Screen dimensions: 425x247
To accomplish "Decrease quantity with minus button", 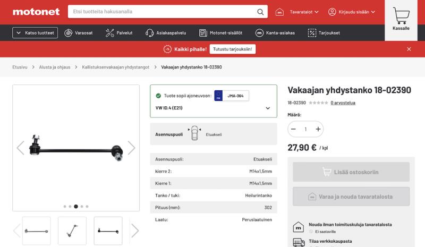I will 293,129.
